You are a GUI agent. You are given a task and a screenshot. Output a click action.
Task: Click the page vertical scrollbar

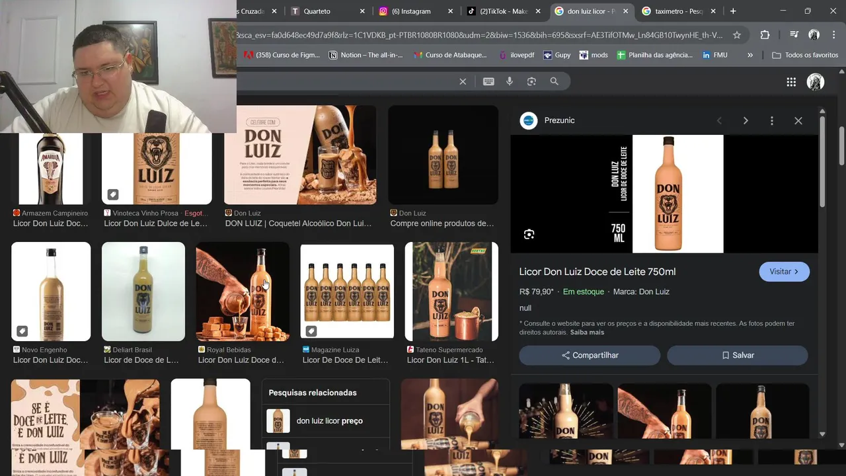[841, 145]
